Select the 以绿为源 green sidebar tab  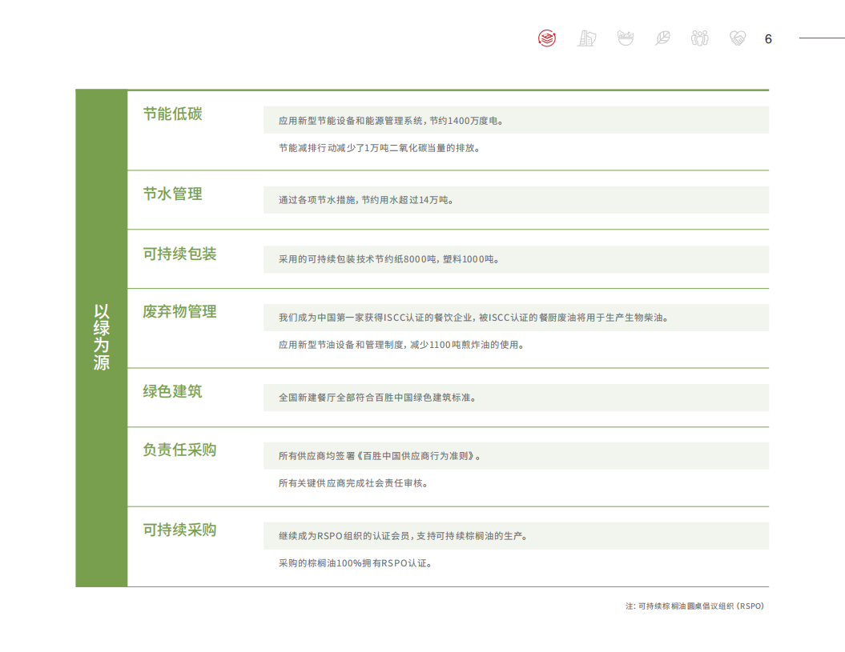tap(100, 337)
